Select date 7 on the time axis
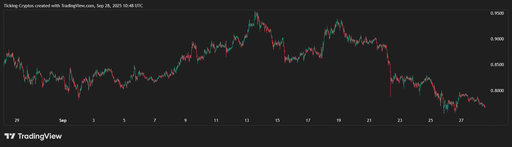This screenshot has height=147, width=512. (155, 120)
